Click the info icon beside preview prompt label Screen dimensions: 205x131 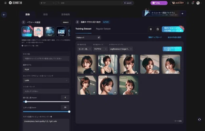point(51,117)
